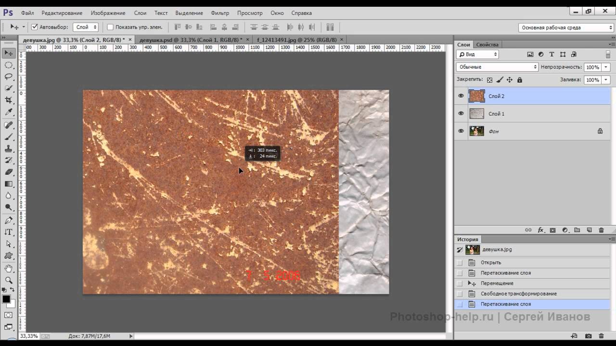Image resolution: width=616 pixels, height=346 pixels.
Task: Select the Eyedropper tool
Action: click(9, 112)
